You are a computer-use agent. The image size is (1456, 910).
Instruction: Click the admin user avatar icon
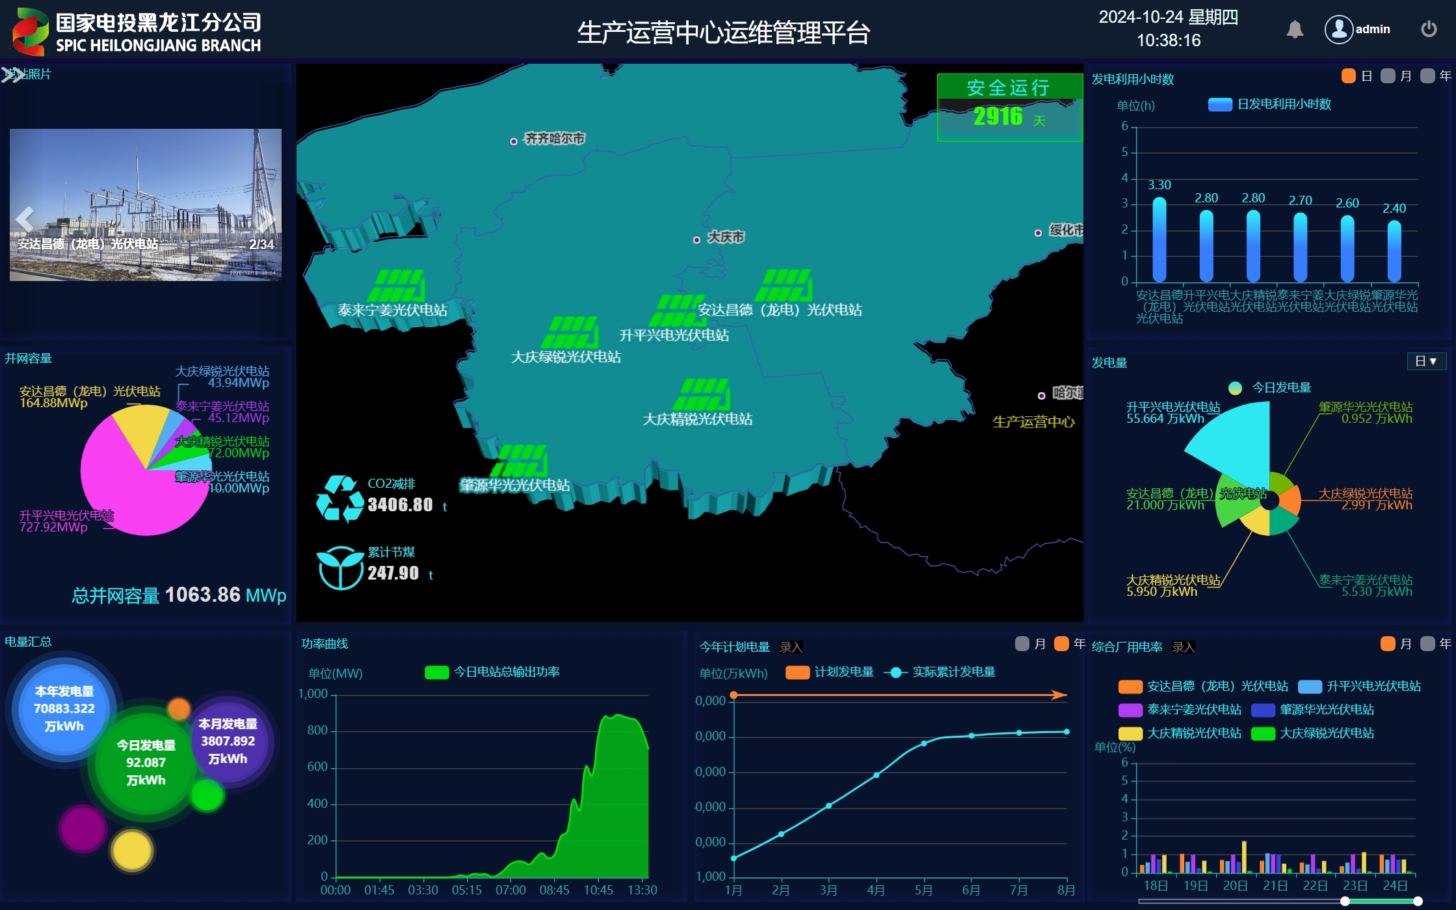coord(1339,29)
